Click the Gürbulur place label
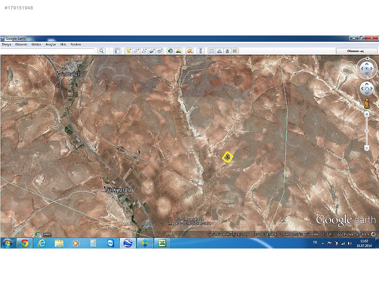 tap(68, 74)
